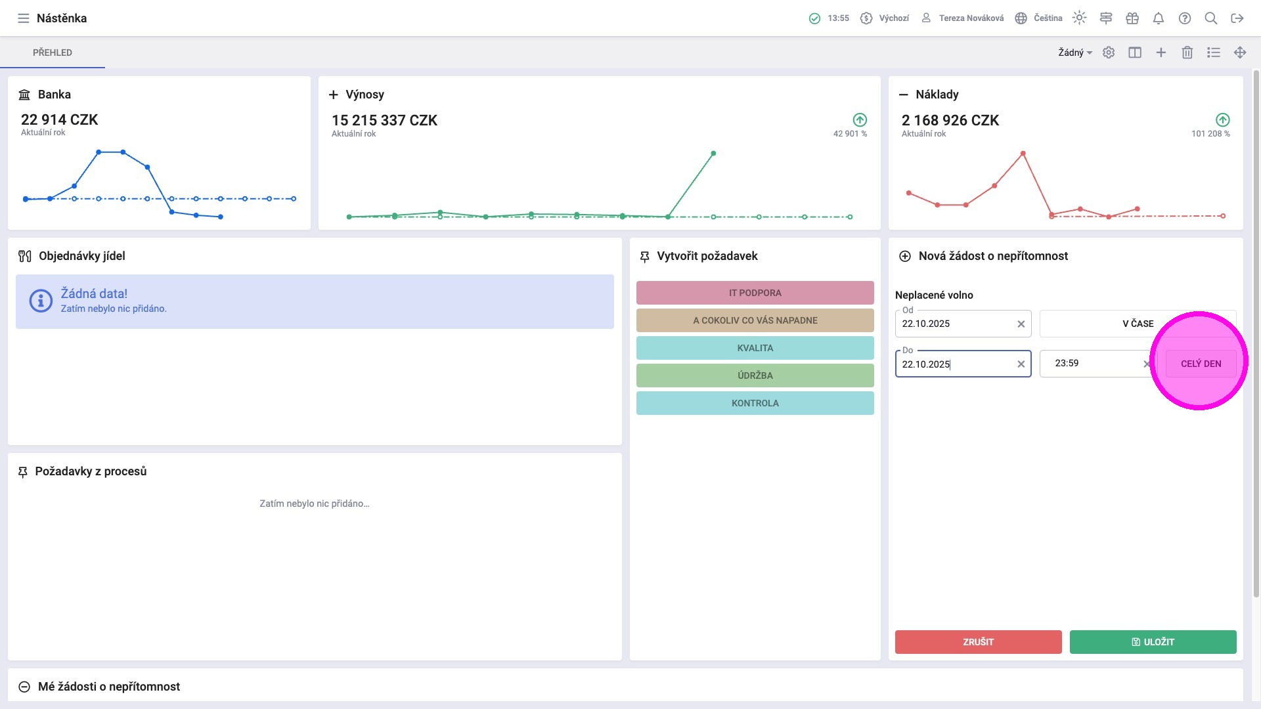This screenshot has width=1261, height=709.
Task: Open the notifications bell
Action: click(x=1159, y=18)
